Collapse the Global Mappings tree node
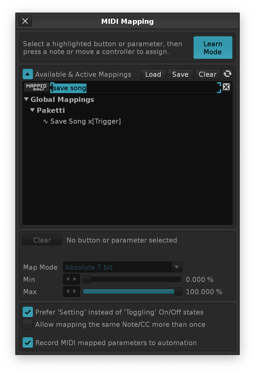 pos(26,100)
